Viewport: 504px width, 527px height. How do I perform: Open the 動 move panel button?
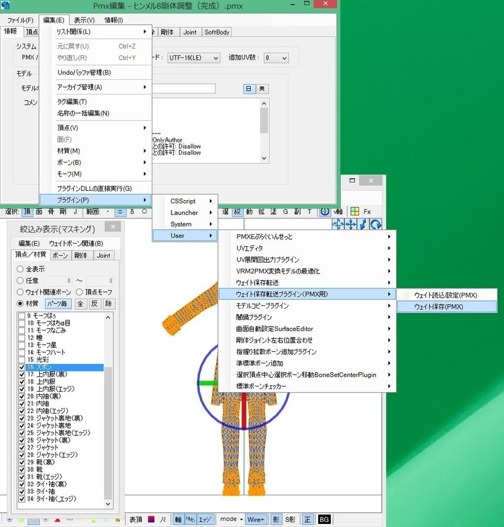(x=249, y=212)
